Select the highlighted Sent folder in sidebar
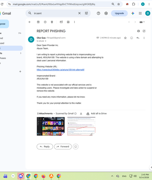The height and width of the screenshot is (180, 152). pyautogui.click(x=11, y=48)
